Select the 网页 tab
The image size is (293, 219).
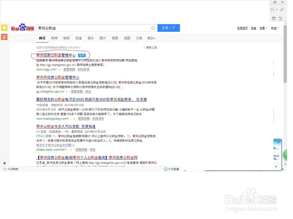(x=42, y=38)
